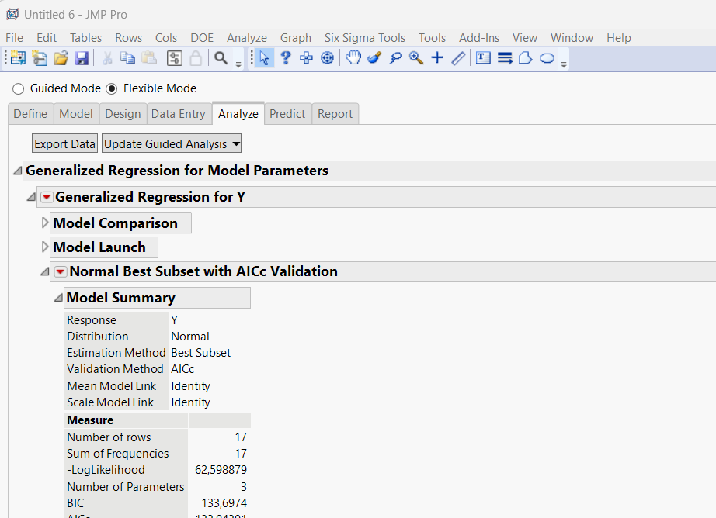Open the Update Guided Analysis dropdown button
The height and width of the screenshot is (518, 716).
click(171, 143)
